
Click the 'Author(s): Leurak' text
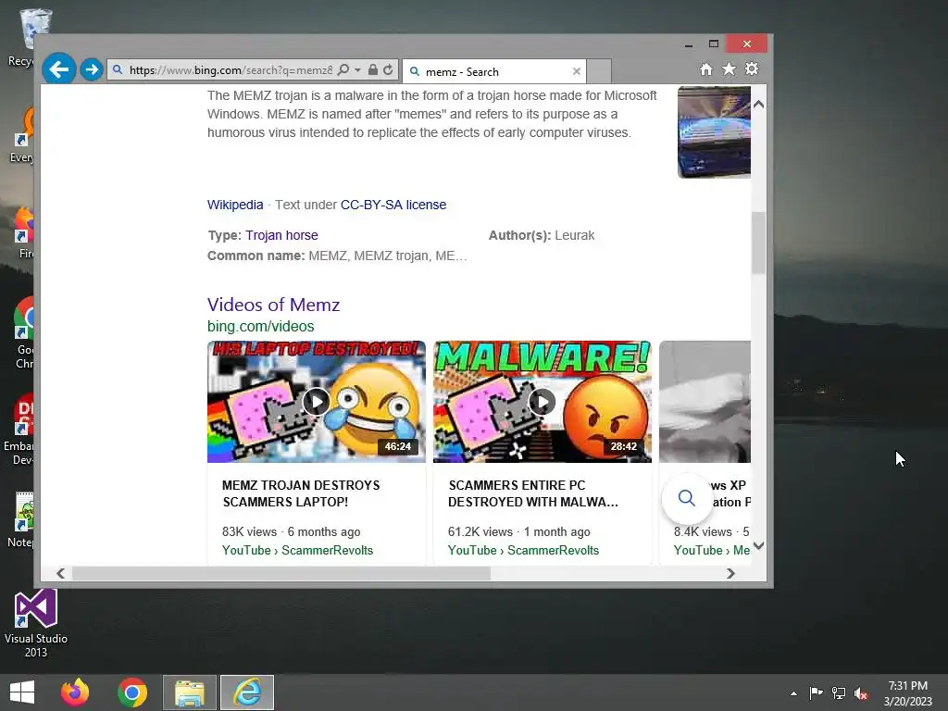(x=541, y=235)
